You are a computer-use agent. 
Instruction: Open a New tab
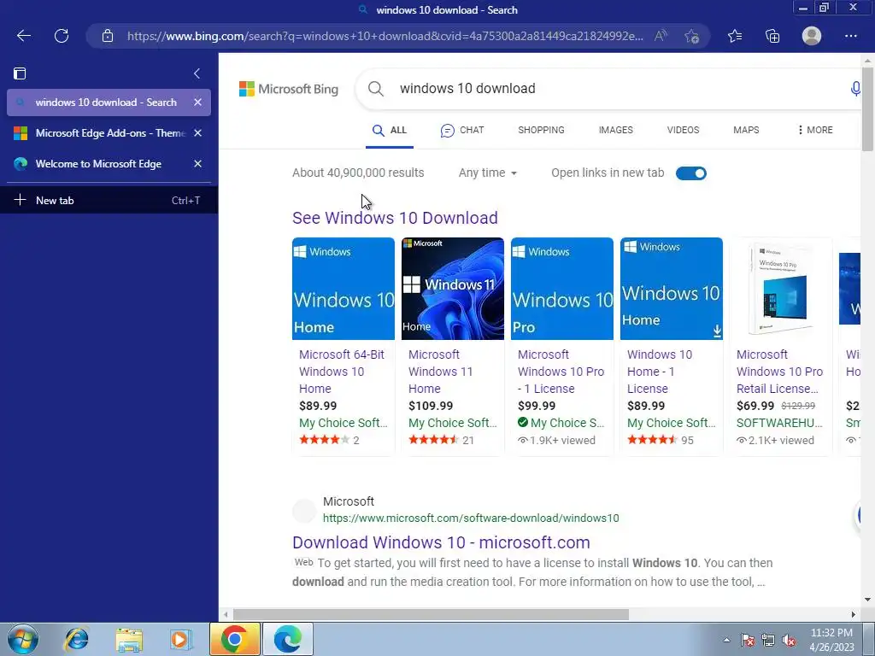tap(109, 200)
